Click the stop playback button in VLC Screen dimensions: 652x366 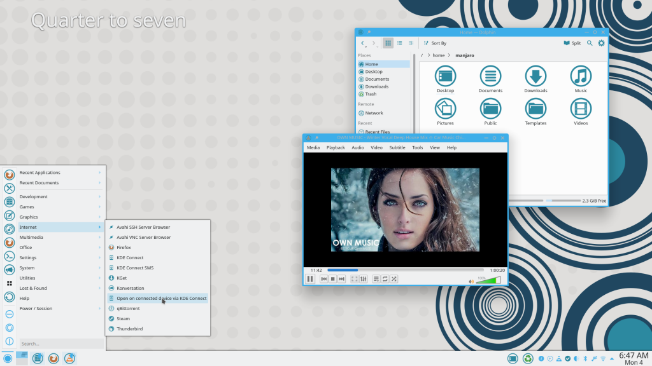(332, 279)
